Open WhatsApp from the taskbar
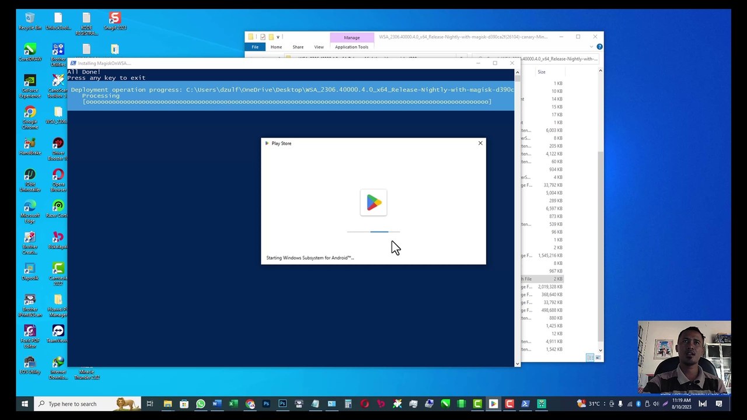The image size is (747, 420). click(x=201, y=404)
